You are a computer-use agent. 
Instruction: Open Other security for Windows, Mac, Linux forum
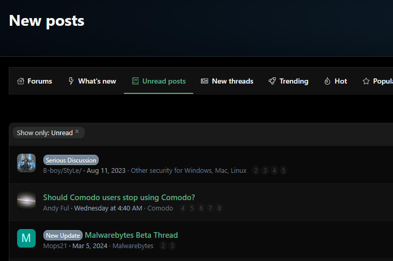[188, 171]
